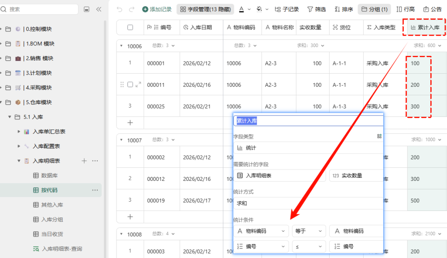
Task: Click the 货位 column header
Action: tap(346, 27)
